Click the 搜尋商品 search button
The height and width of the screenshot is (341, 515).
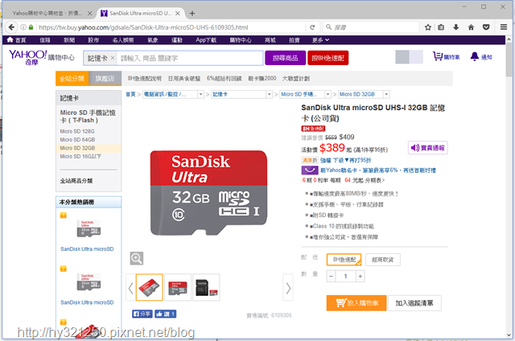coord(285,58)
